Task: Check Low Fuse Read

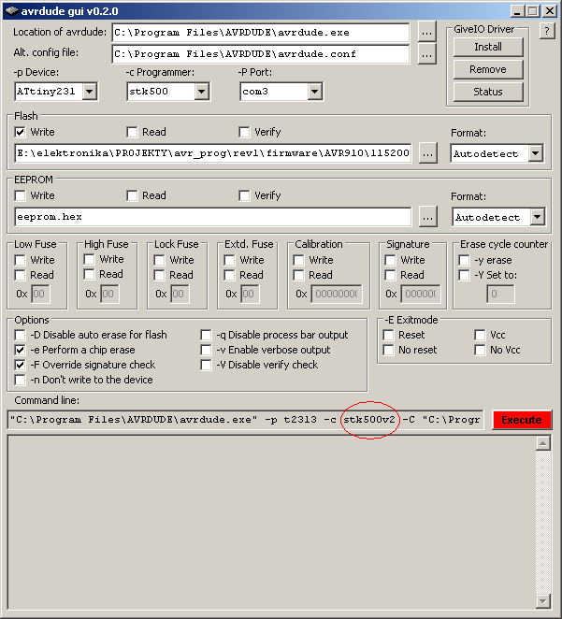Action: tap(20, 275)
